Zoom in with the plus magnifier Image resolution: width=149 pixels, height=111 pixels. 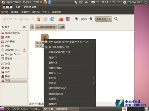[91, 19]
